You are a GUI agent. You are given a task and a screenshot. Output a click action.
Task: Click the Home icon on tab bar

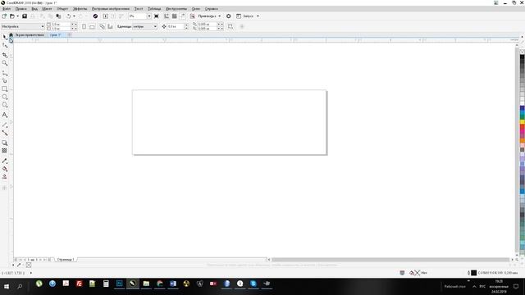11,34
